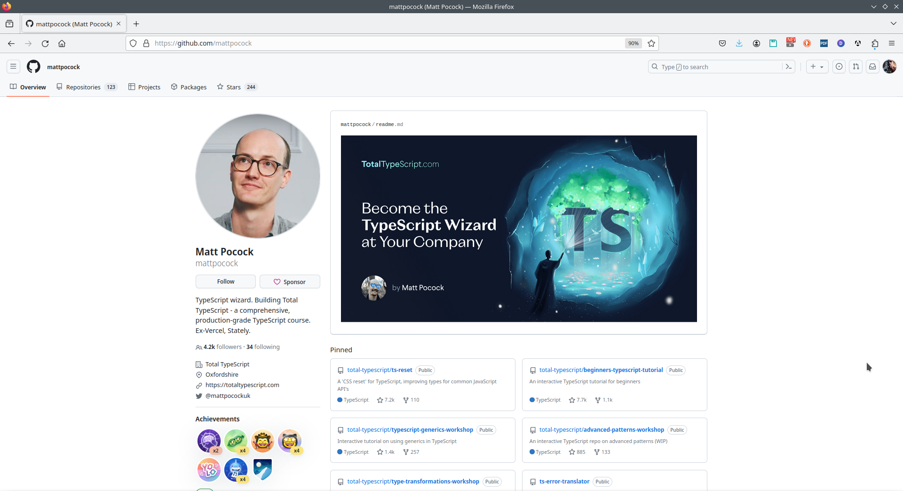Open the YOLO achievement badge
The image size is (903, 491).
click(209, 469)
